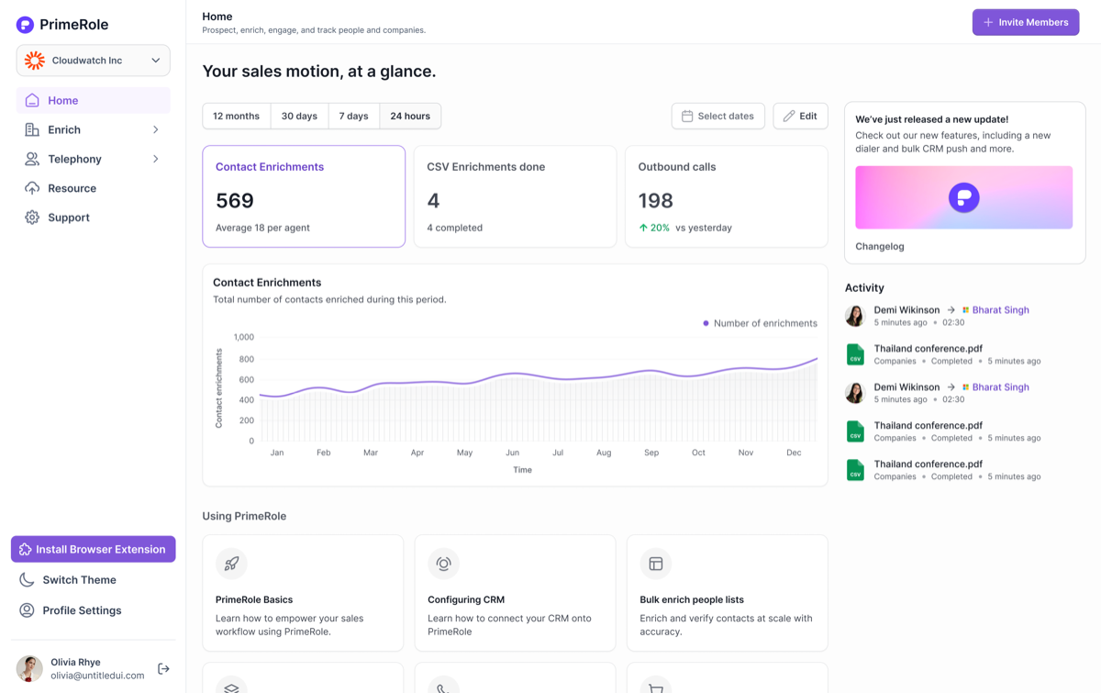The image size is (1101, 693).
Task: Open the Select dates picker
Action: [x=717, y=116]
